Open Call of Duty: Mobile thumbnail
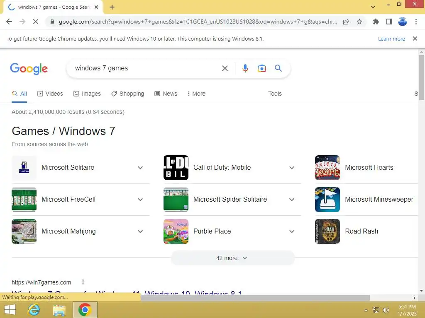 176,168
